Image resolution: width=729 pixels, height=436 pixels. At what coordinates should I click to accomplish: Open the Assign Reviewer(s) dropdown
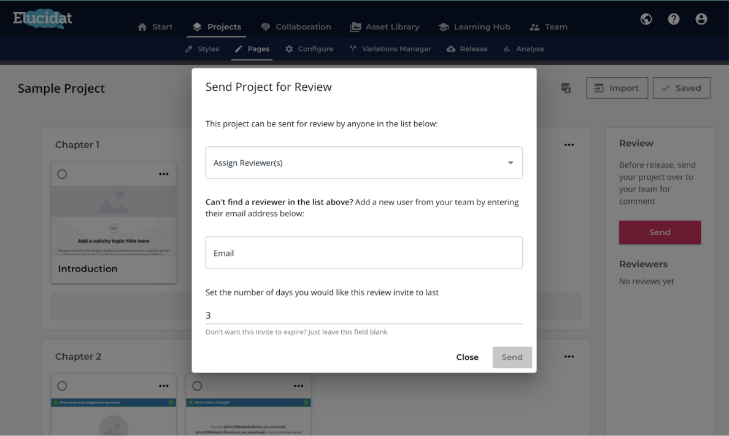pos(364,162)
